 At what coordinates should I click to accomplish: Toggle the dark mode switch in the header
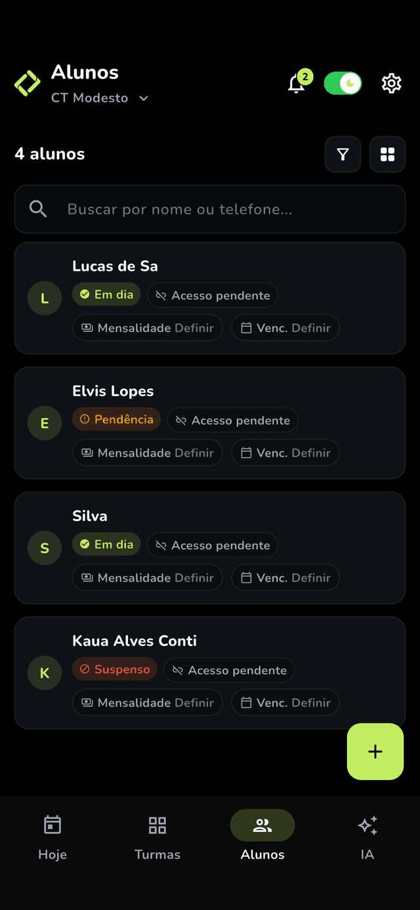(343, 83)
